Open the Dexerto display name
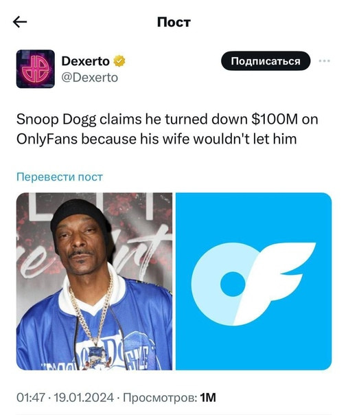 click(85, 61)
